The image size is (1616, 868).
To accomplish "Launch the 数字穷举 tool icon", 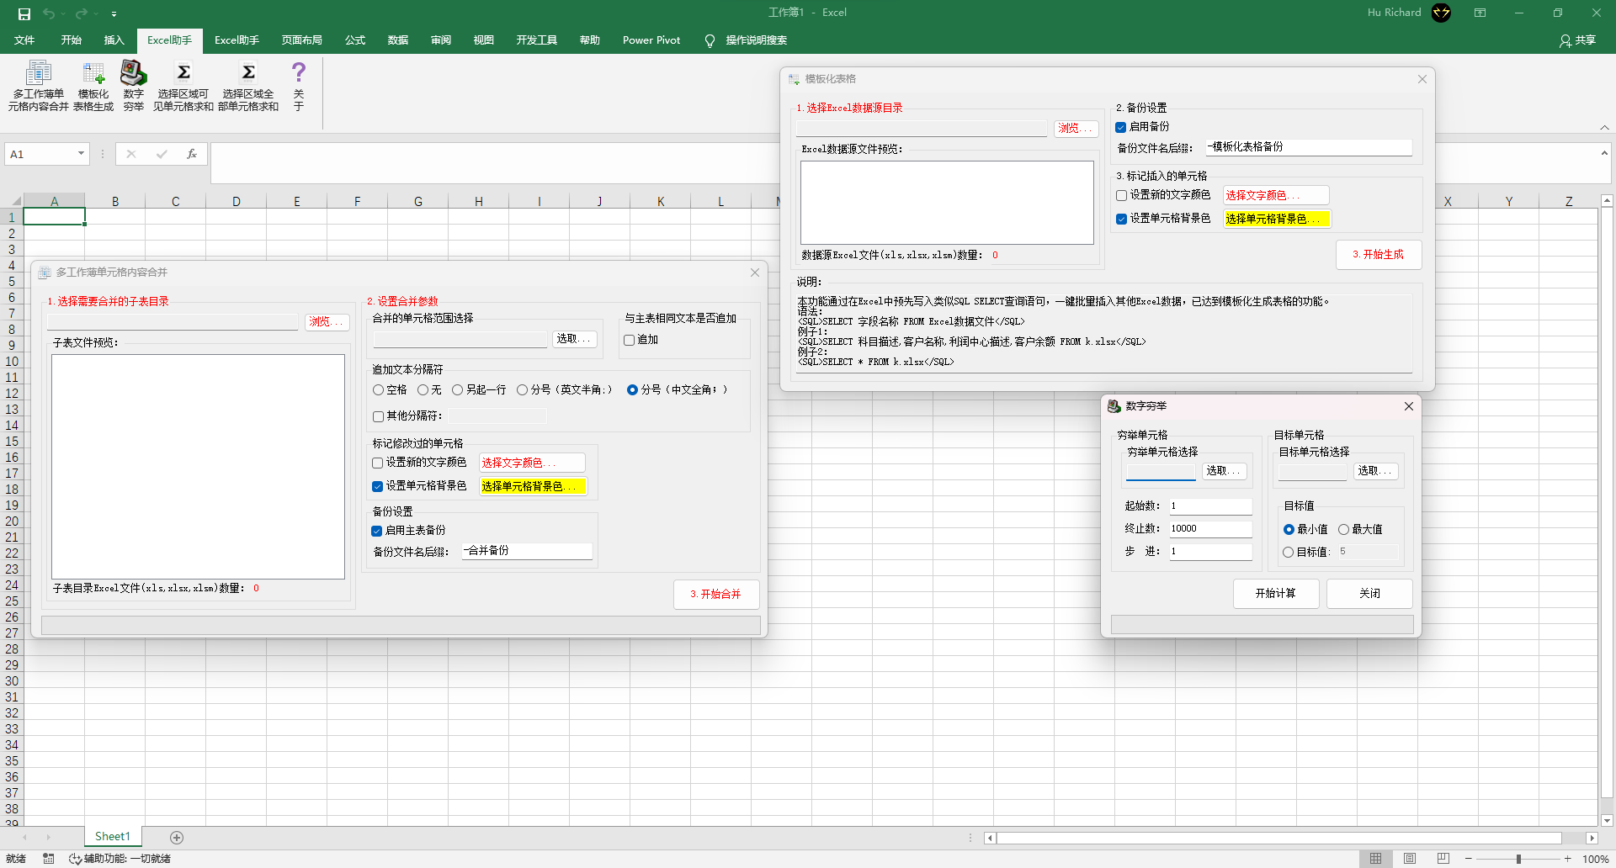I will point(132,83).
